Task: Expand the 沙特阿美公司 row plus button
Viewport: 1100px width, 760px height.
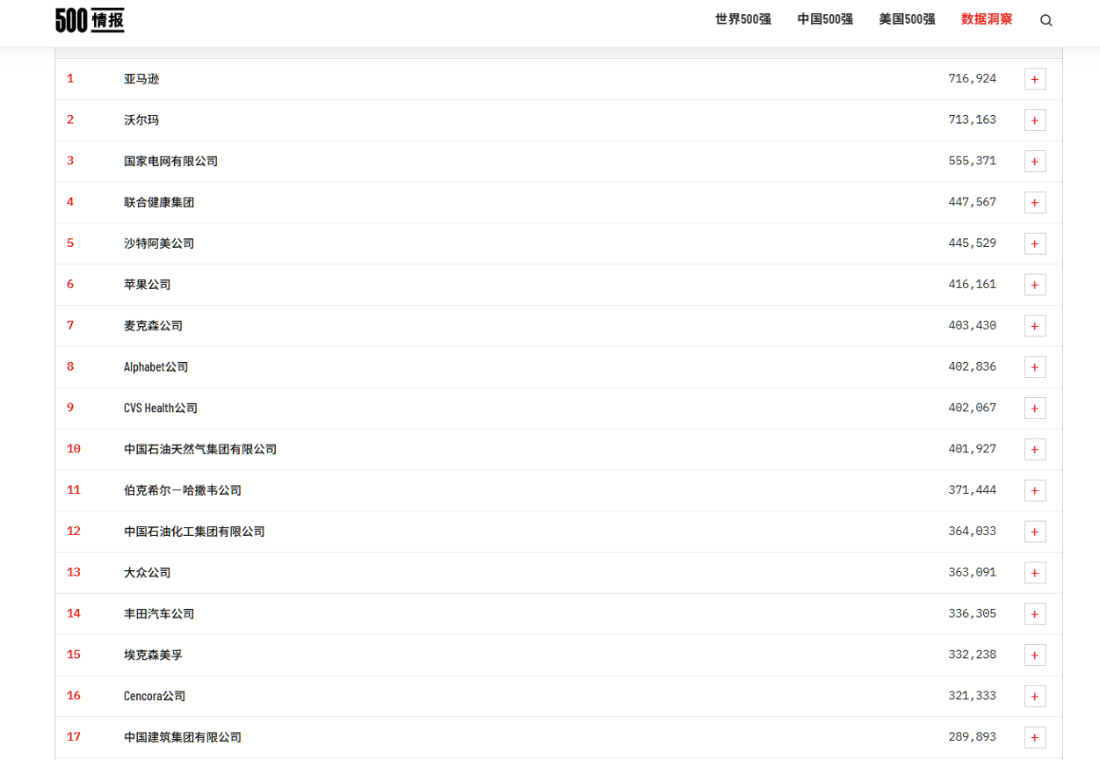Action: (1034, 244)
